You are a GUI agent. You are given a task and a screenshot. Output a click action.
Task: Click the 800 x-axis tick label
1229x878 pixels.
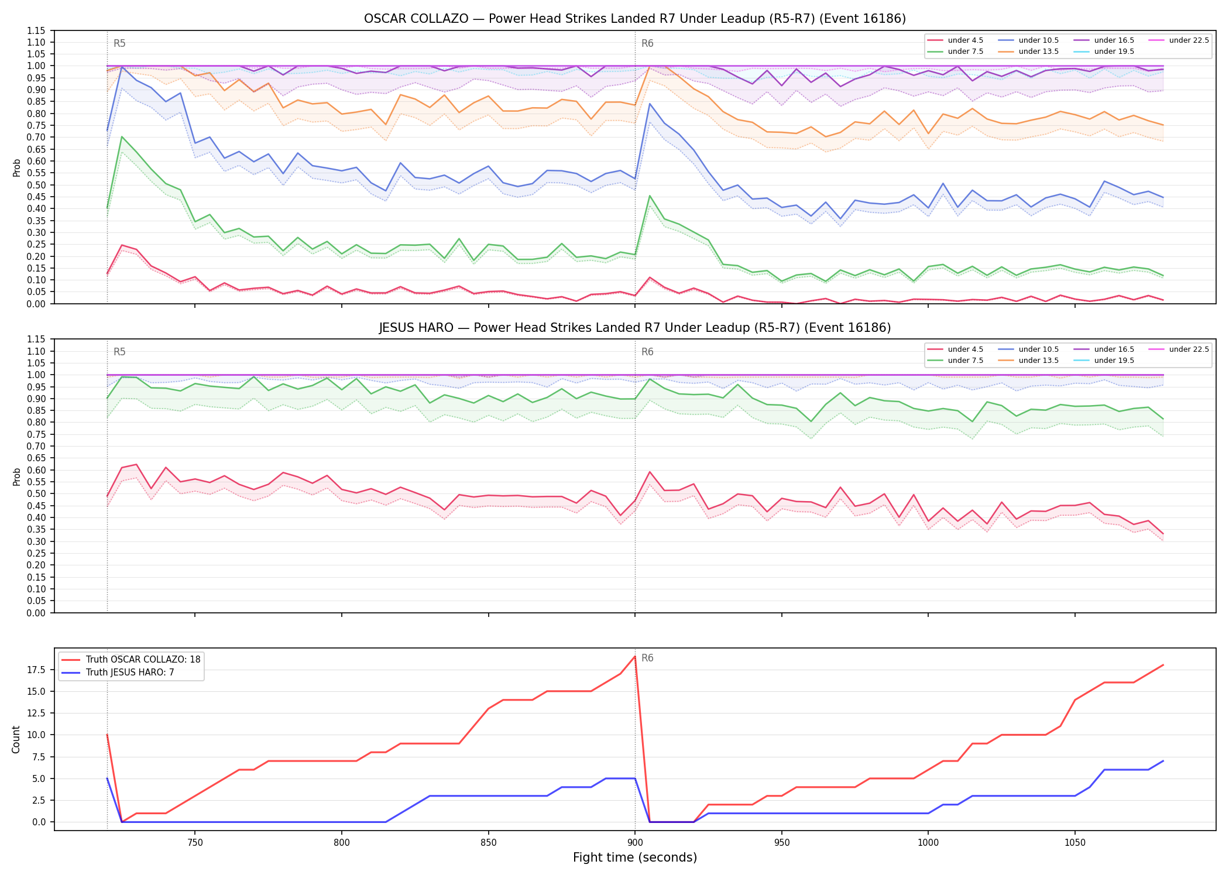click(x=342, y=843)
